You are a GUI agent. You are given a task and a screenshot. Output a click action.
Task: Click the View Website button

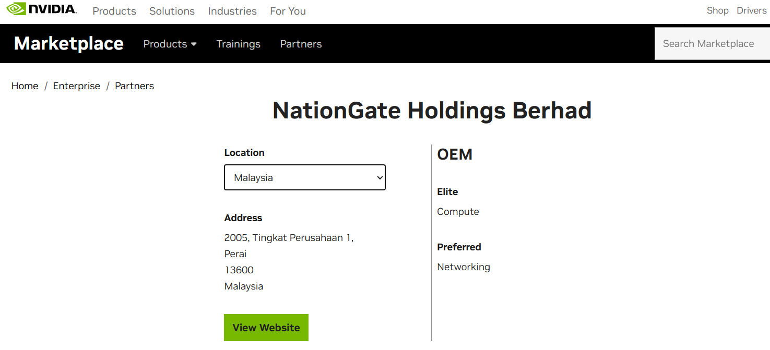(266, 328)
